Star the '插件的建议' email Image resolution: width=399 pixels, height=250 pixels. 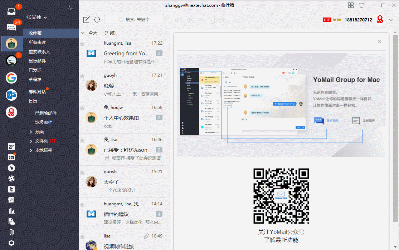click(82, 205)
